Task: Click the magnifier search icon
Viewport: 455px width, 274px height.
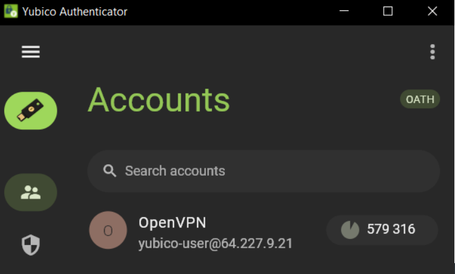Action: click(110, 171)
